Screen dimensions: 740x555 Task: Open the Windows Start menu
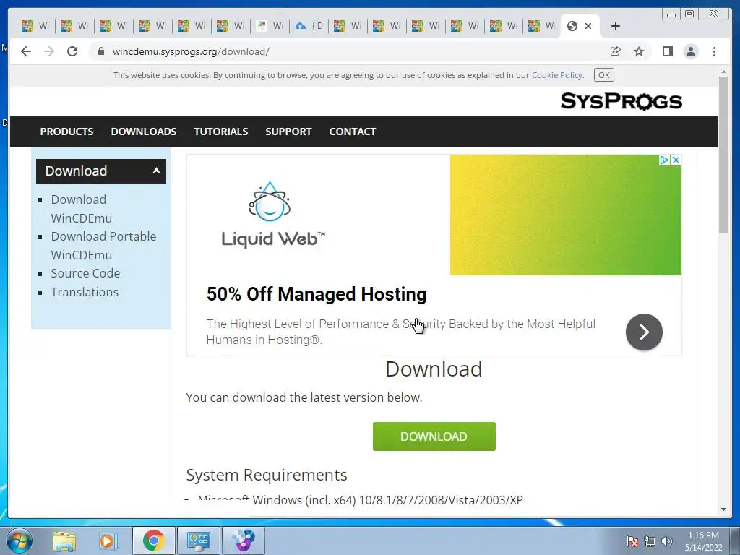[20, 541]
